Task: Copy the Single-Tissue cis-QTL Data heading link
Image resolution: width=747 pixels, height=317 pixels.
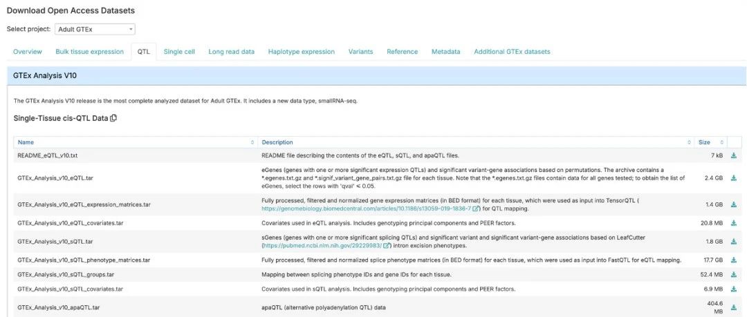Action: point(113,119)
